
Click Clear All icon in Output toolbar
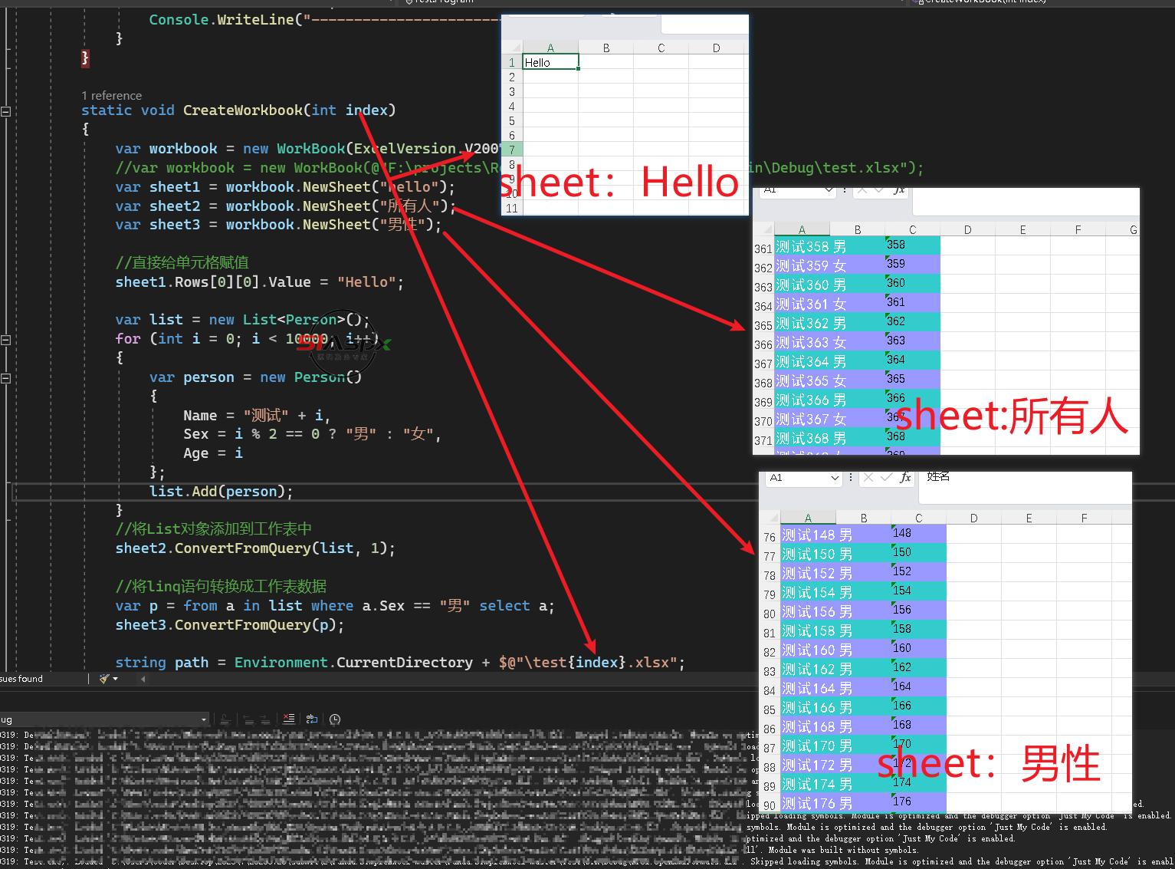(x=288, y=719)
